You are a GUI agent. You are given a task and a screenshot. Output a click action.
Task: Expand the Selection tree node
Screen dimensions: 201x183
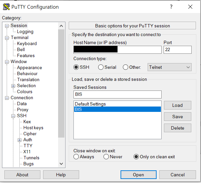13,86
